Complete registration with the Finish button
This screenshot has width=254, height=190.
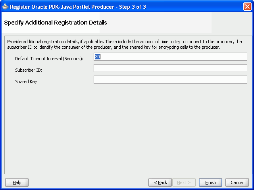coord(210,182)
